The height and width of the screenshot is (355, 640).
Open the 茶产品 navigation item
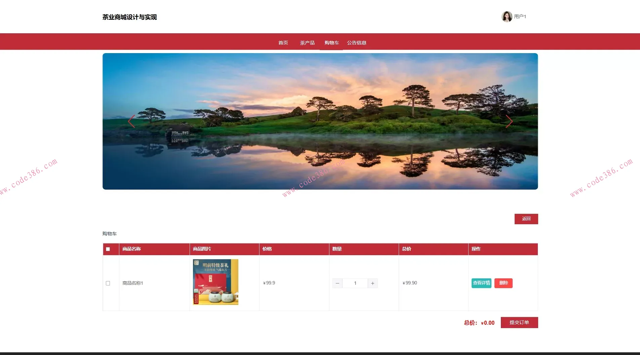tap(307, 43)
